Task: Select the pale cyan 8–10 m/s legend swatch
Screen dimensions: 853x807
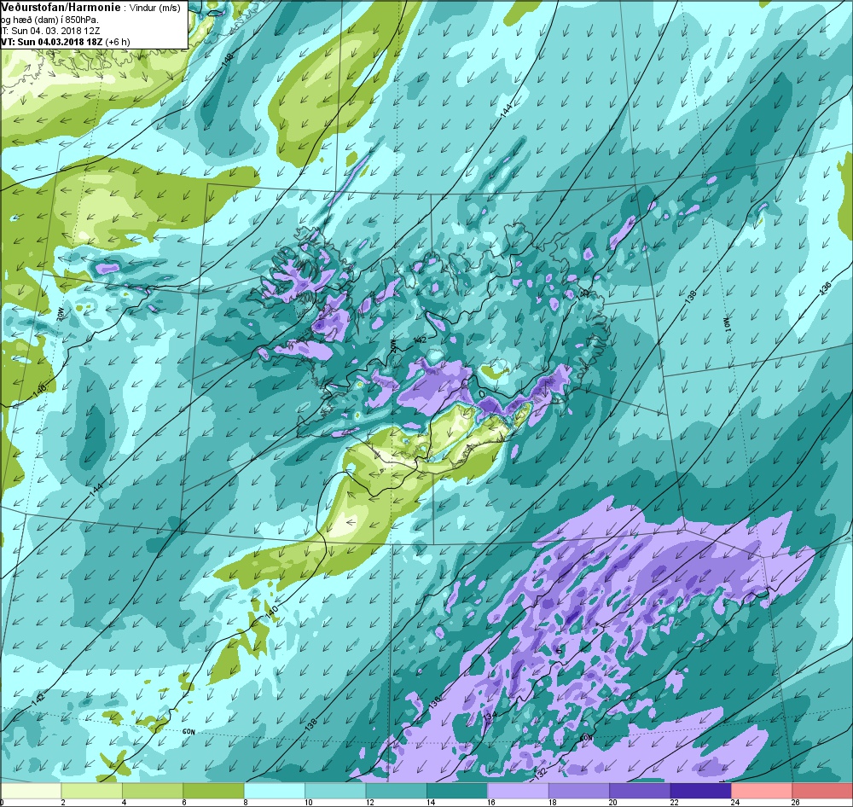Action: tap(274, 790)
